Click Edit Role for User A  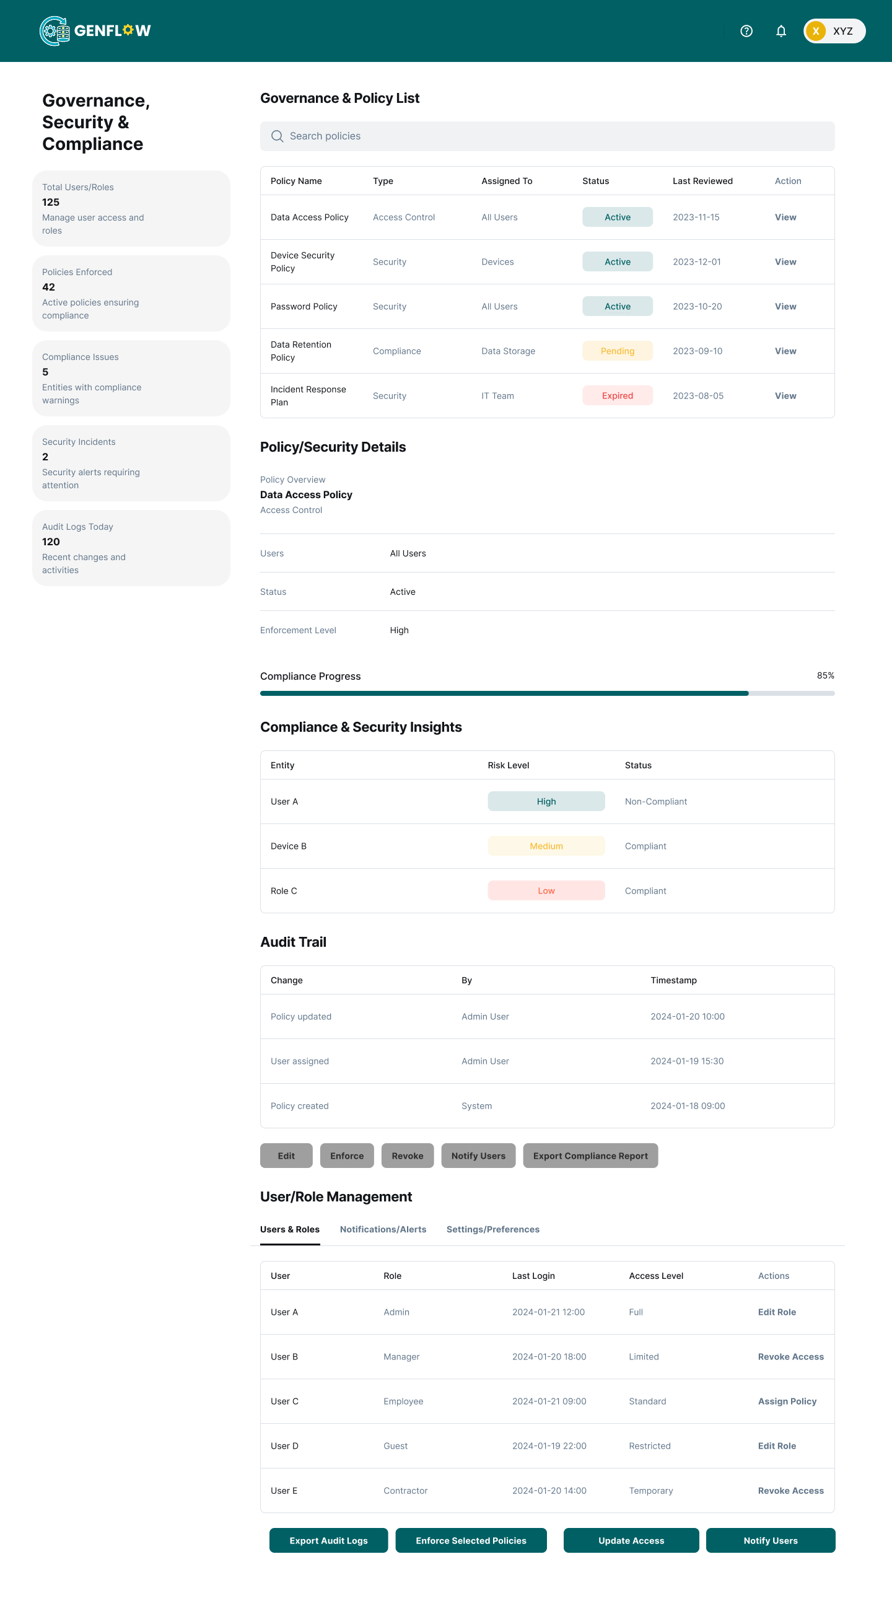point(777,1312)
